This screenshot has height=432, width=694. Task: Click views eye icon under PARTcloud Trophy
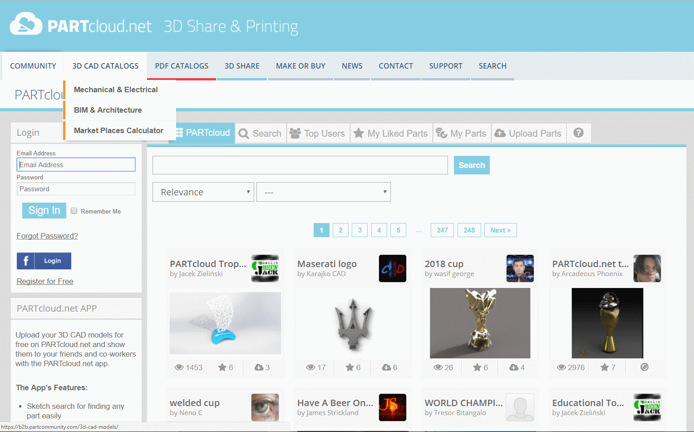(x=179, y=367)
